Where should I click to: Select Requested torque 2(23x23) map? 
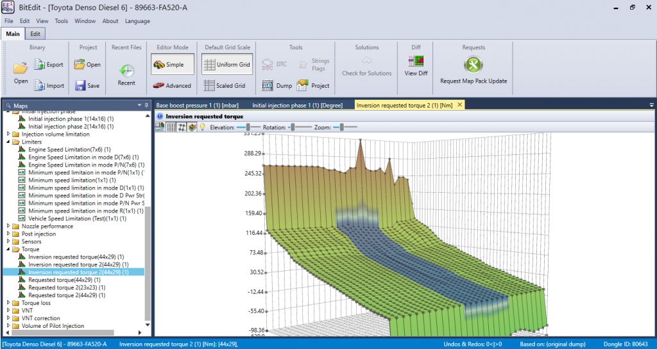[x=67, y=288]
